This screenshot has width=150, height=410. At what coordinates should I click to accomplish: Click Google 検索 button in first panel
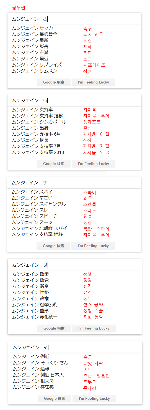click(54, 82)
